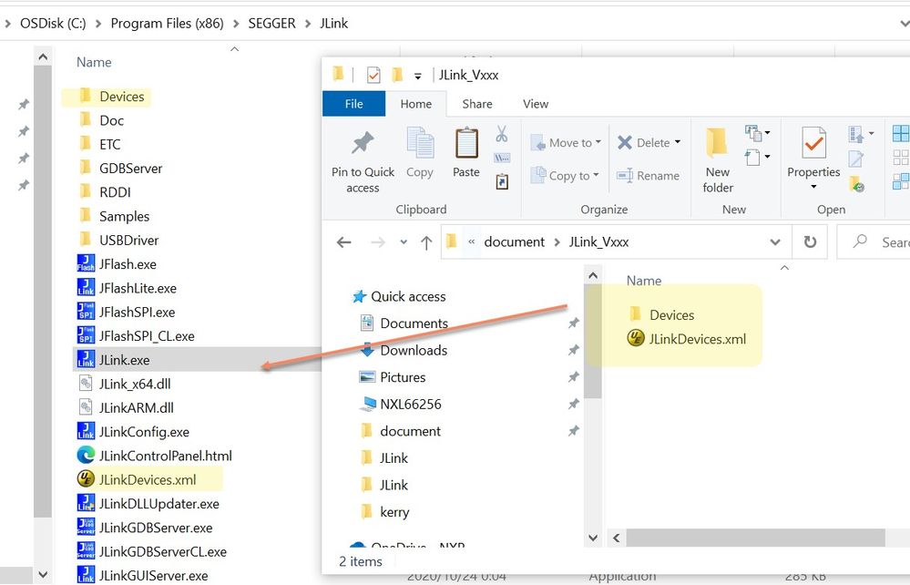The width and height of the screenshot is (910, 585).
Task: Click Program Files (x86) in breadcrumb
Action: coord(167,23)
